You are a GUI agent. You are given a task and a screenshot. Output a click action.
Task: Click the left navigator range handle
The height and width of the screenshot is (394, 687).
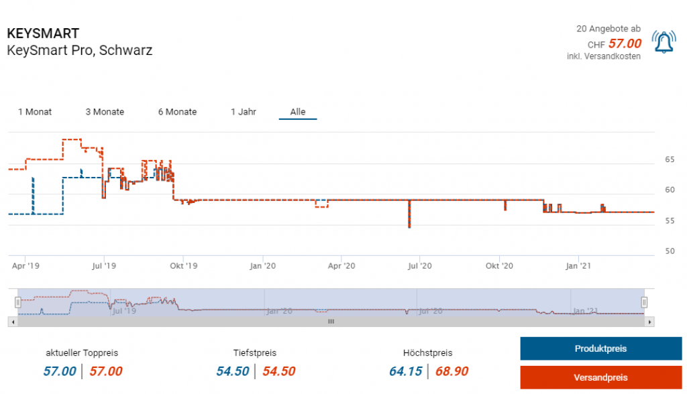click(x=18, y=302)
